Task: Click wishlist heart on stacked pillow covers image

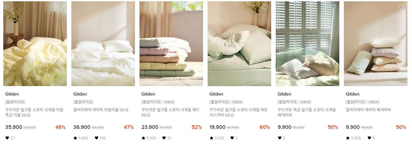Action: 401,7
